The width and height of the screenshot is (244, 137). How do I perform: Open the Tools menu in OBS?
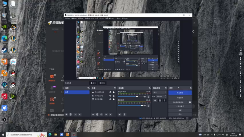tap(118, 18)
